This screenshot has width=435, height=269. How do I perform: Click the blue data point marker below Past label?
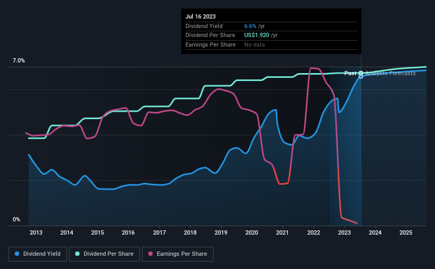tap(361, 77)
